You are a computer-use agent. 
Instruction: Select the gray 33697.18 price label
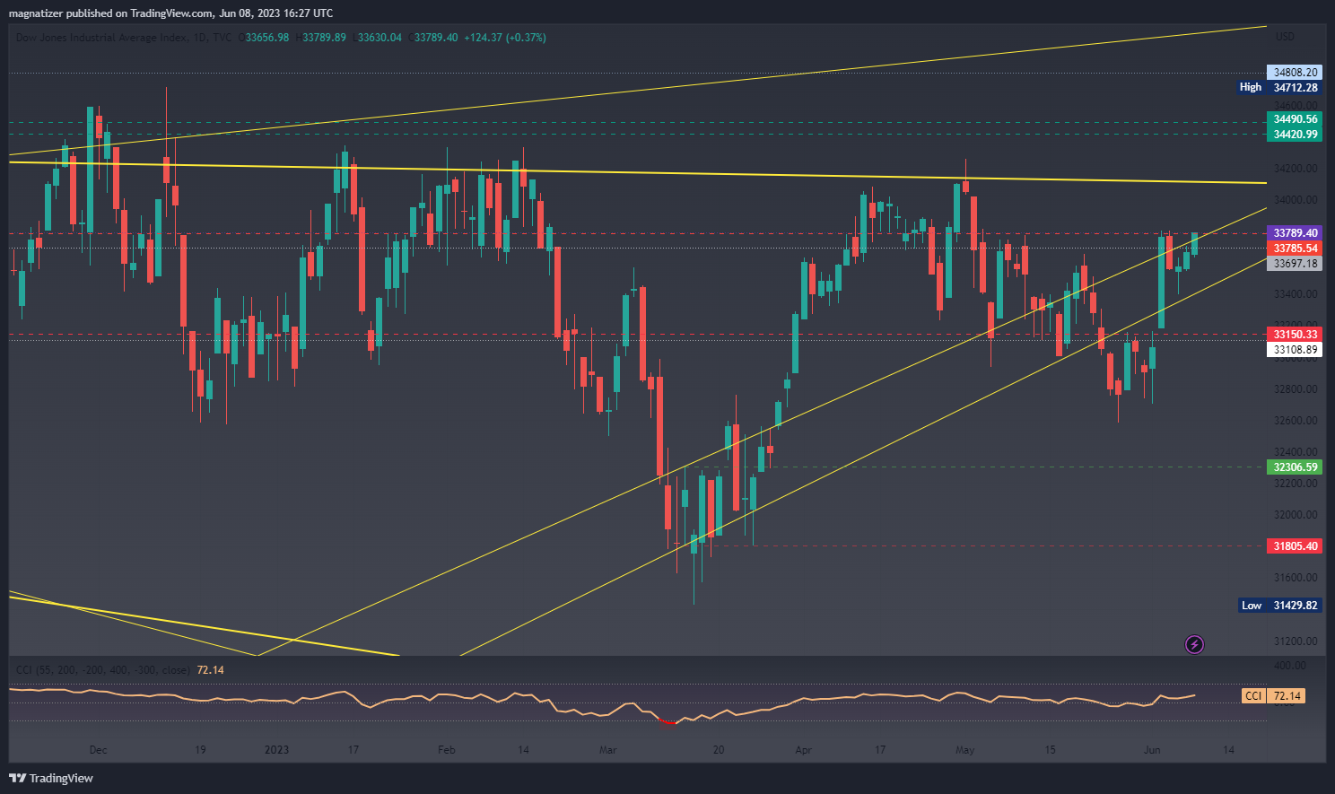(x=1295, y=264)
